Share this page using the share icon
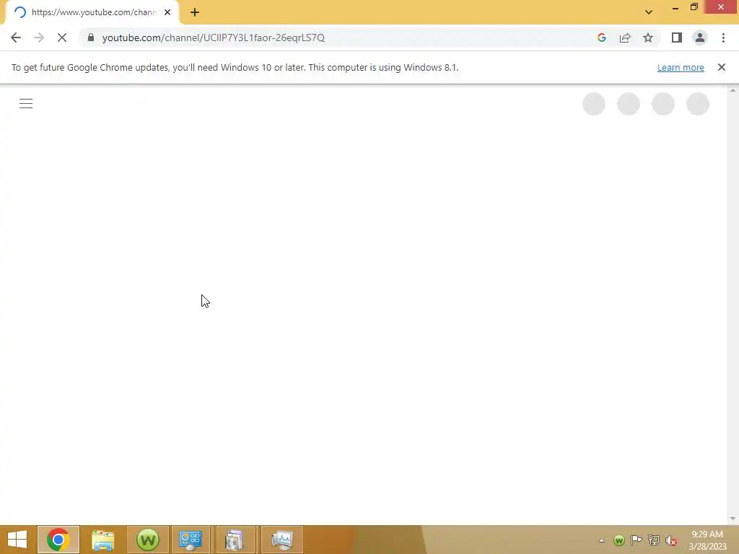This screenshot has height=554, width=739. click(625, 38)
